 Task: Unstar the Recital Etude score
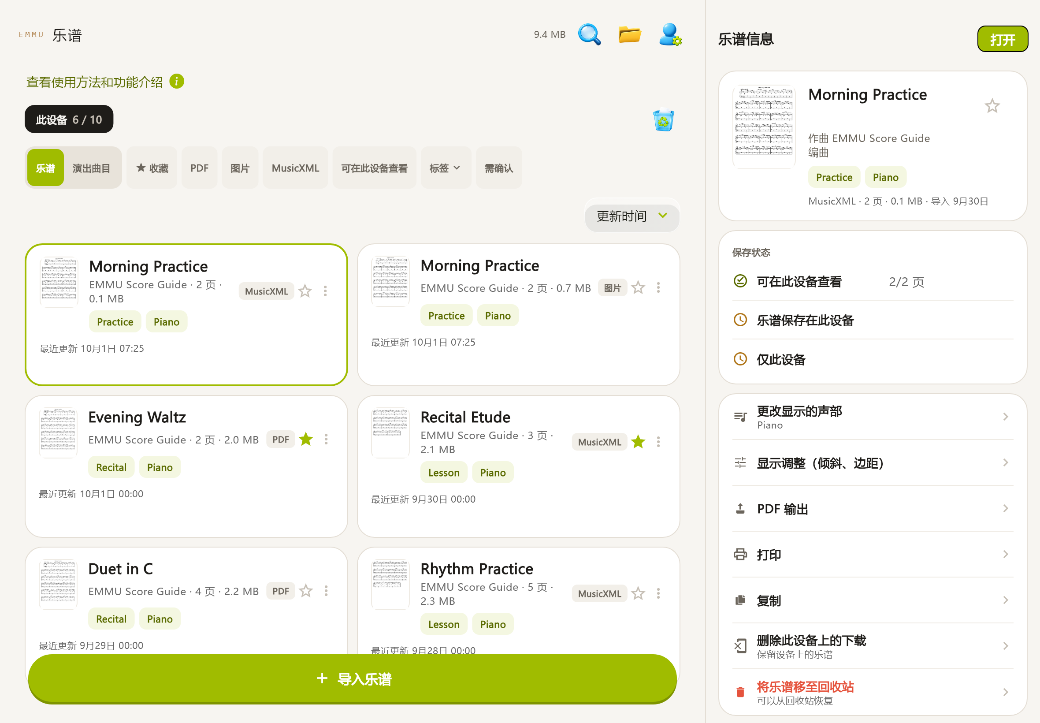[638, 442]
